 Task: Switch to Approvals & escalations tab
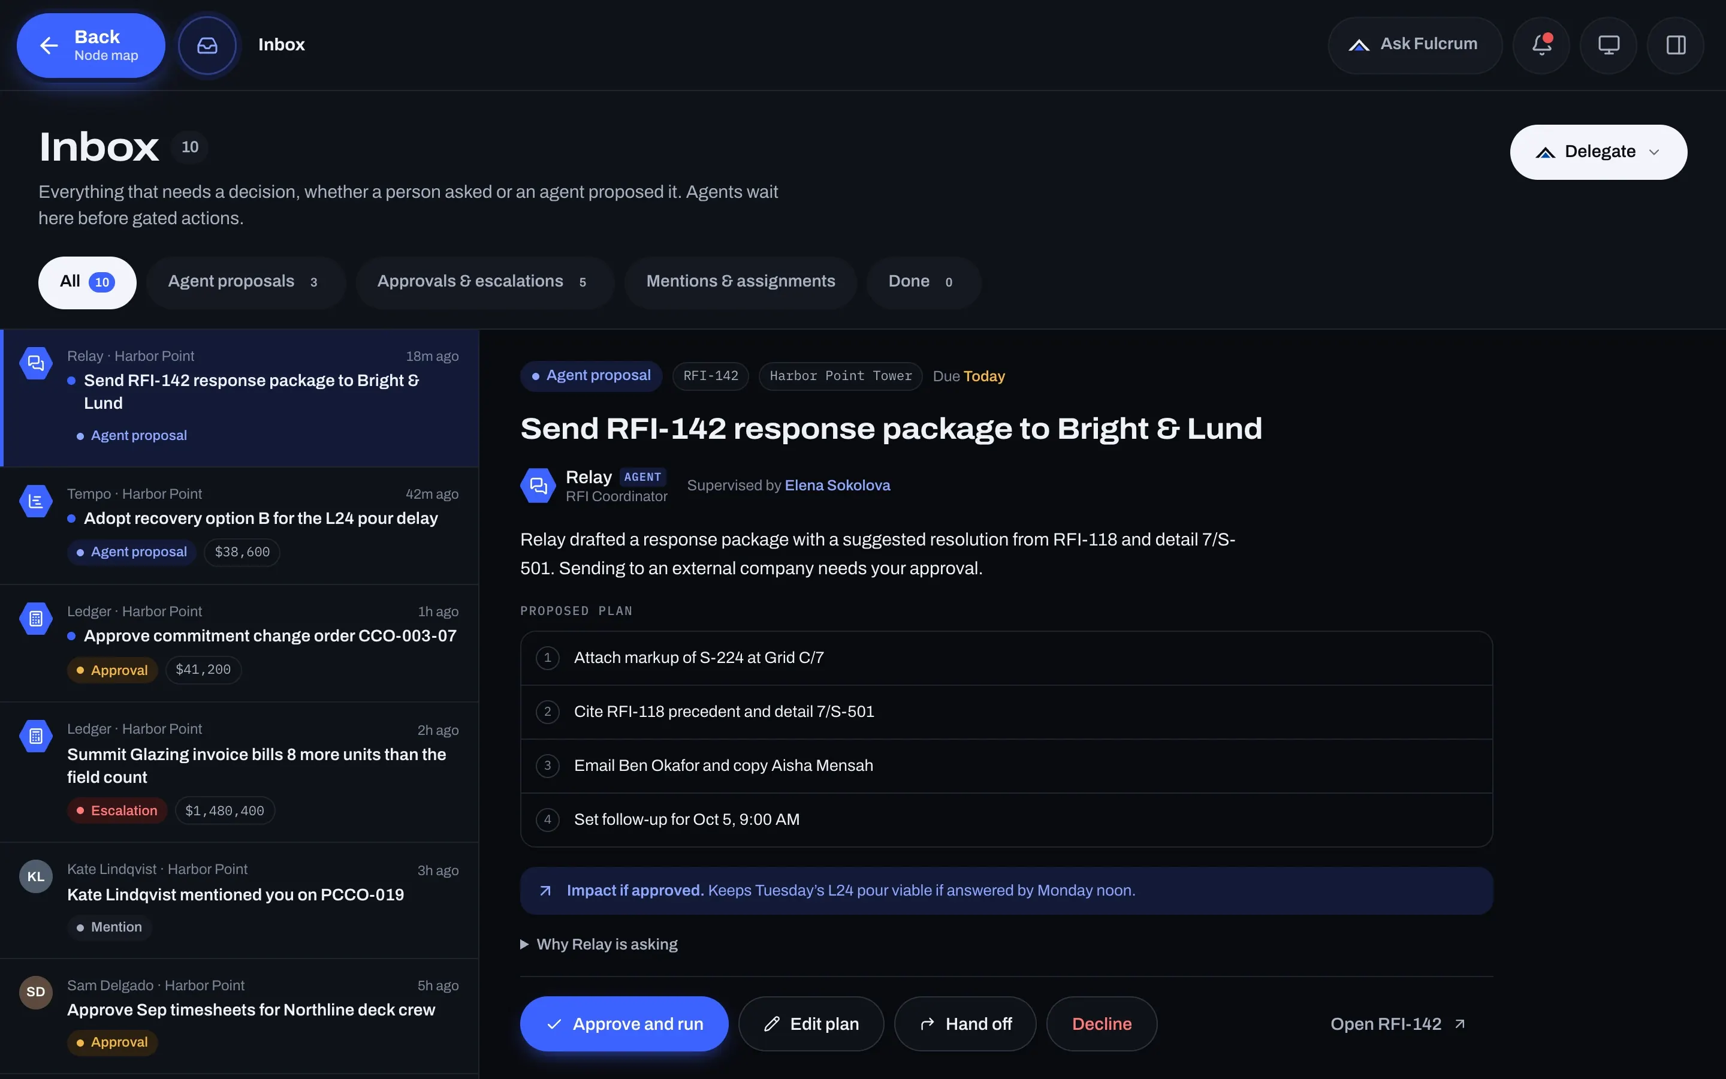coord(484,282)
